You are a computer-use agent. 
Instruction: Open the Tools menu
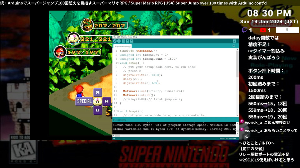(130, 37)
